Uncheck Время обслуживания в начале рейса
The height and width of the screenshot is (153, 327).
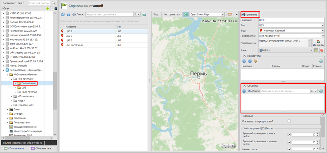point(289,143)
